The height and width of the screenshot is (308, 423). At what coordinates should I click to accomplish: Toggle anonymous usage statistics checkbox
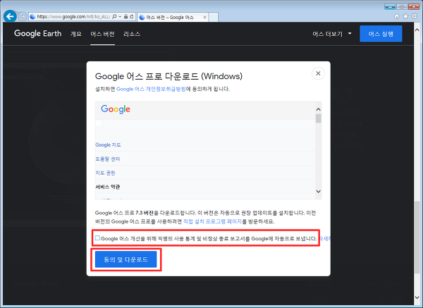tap(97, 238)
